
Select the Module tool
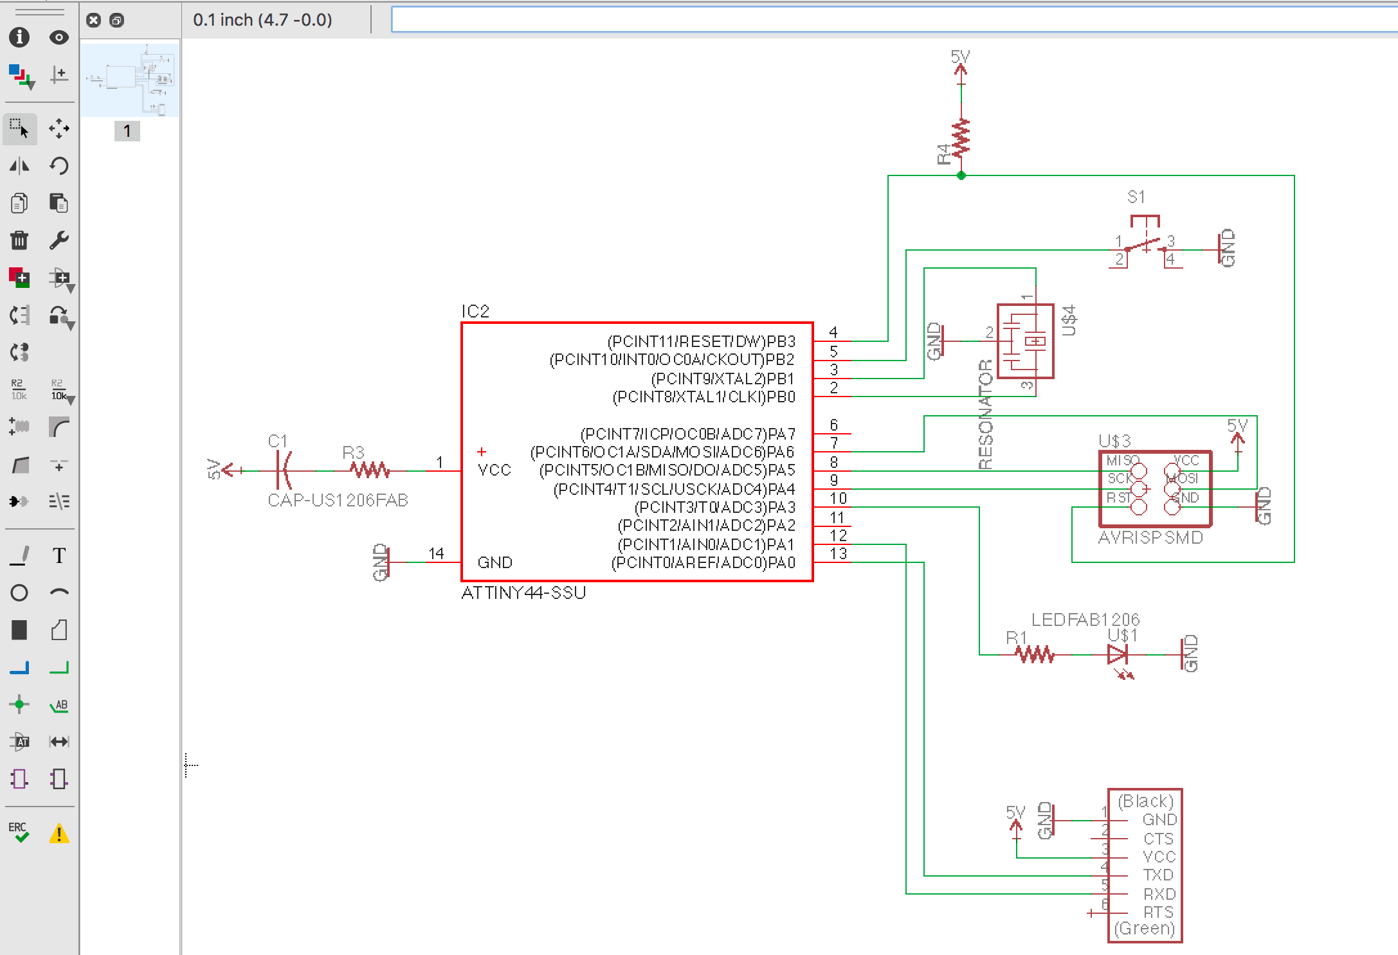19,779
